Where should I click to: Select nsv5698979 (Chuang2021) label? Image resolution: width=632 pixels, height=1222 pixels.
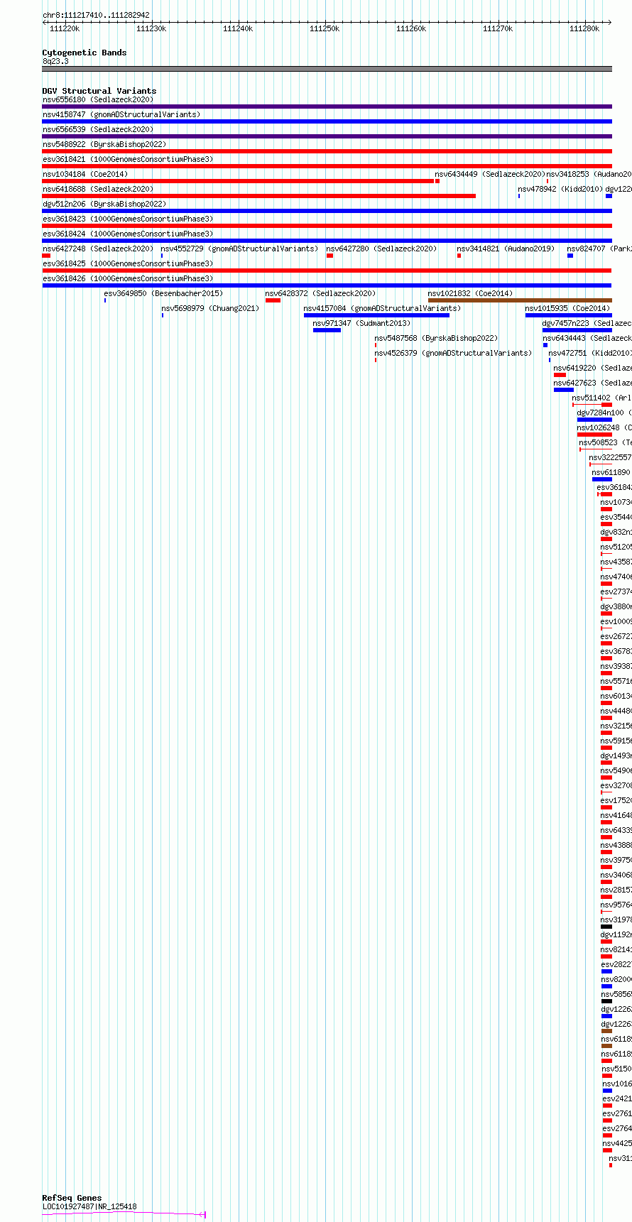(210, 308)
